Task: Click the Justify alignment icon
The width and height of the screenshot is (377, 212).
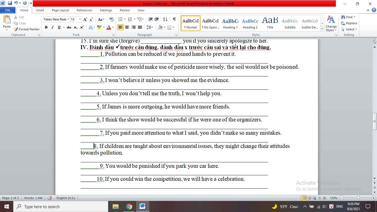Action: tap(140, 27)
